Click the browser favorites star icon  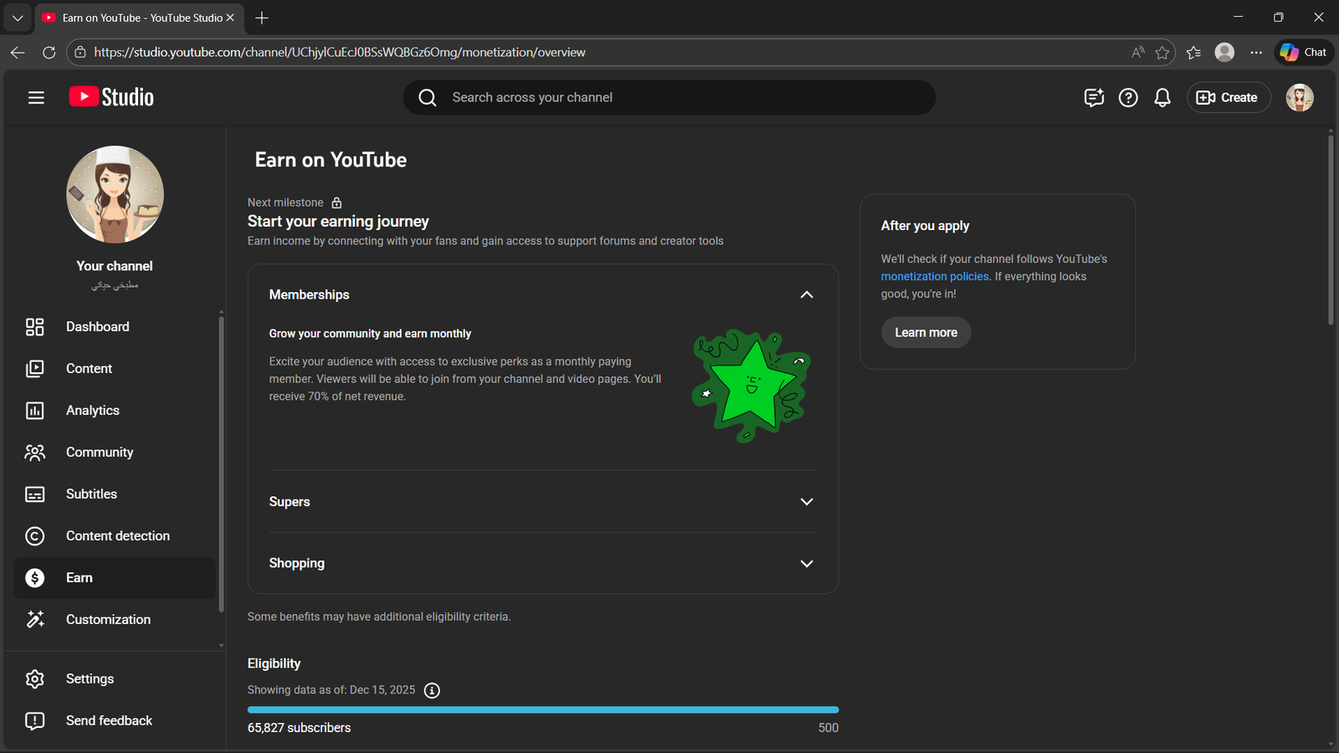1162,53
